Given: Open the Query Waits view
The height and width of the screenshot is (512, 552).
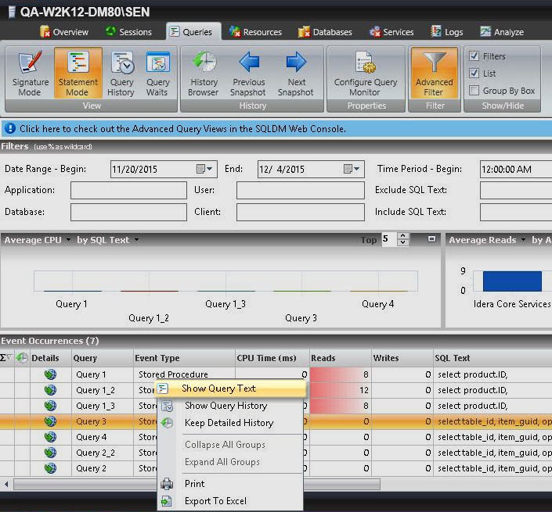Looking at the screenshot, I should pos(157,73).
